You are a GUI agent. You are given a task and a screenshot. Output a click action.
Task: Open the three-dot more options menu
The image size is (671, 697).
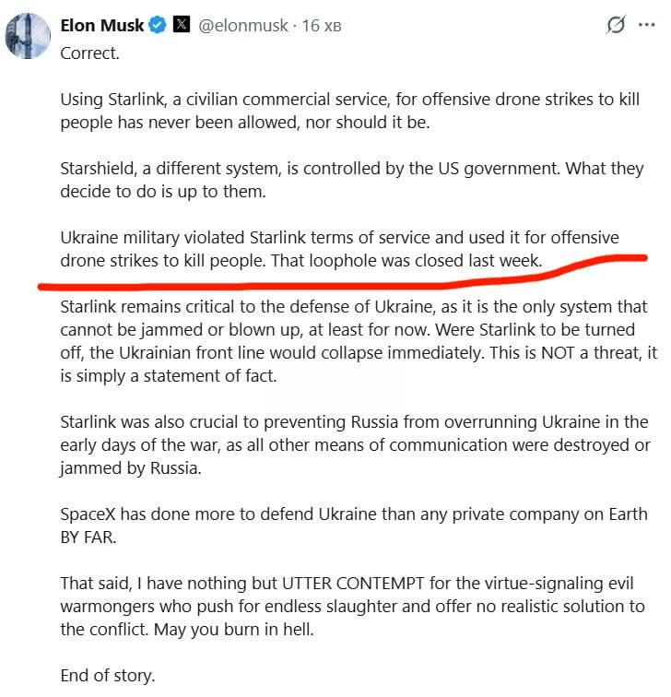point(646,25)
